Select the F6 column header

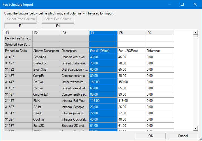(x=160, y=33)
